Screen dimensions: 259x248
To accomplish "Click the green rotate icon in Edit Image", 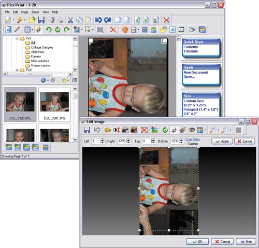I will point(165,130).
